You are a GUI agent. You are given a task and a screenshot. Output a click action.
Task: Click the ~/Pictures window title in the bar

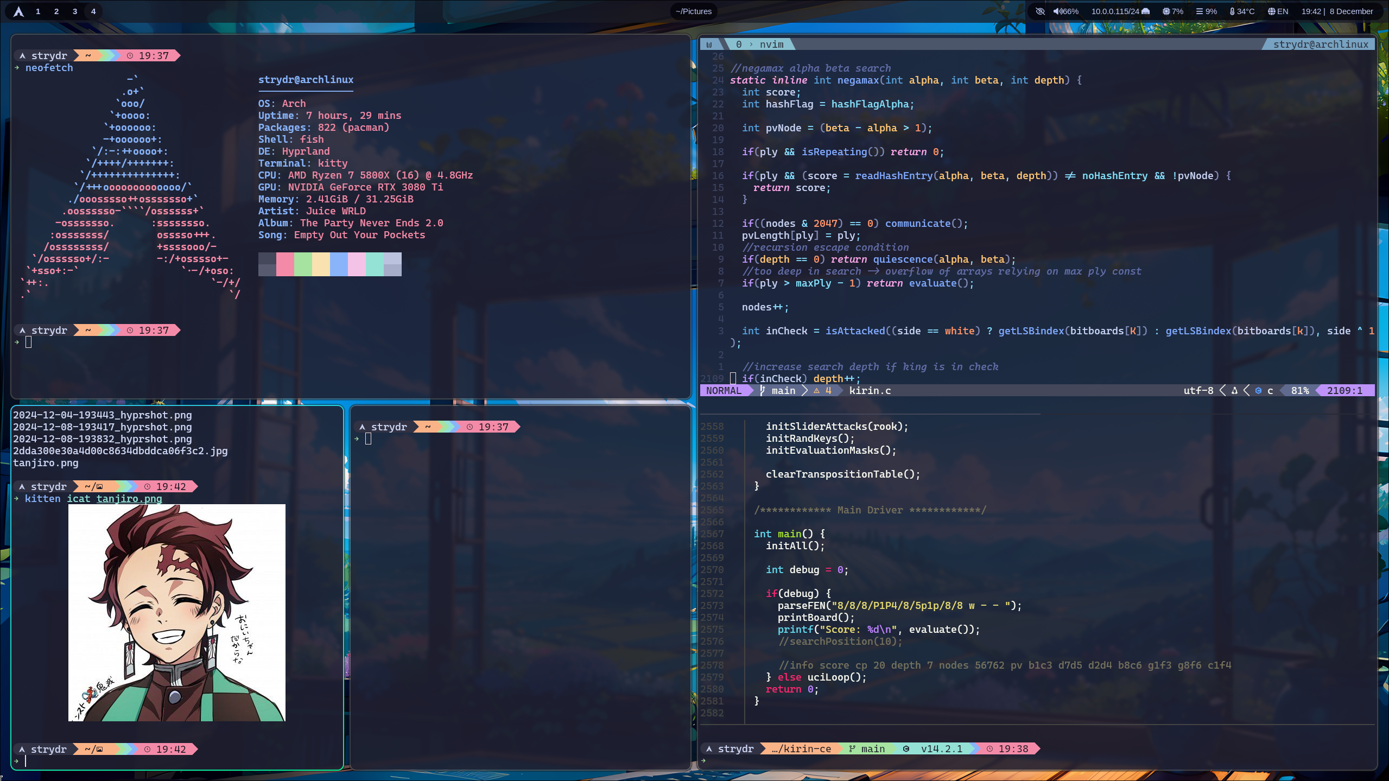pyautogui.click(x=694, y=11)
